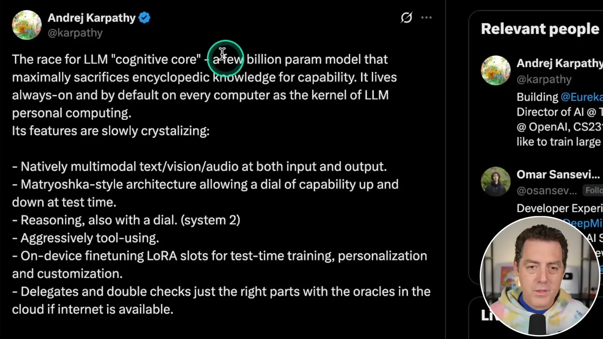This screenshot has height=339, width=603.
Task: Click the @karpathy handle in Relevant people
Action: (544, 79)
